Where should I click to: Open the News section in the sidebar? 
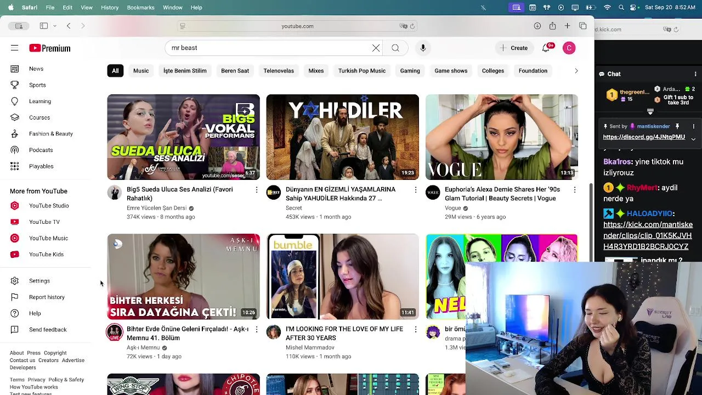pos(36,69)
